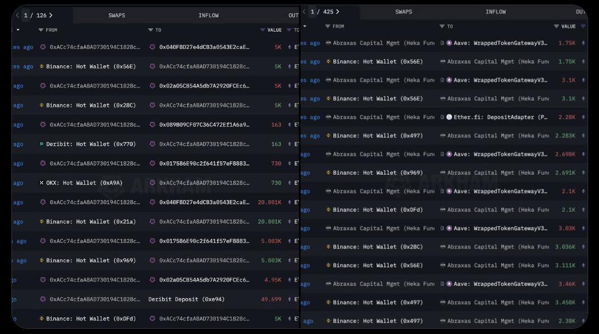
Task: Open Binance: Hot Wallet (0x28C) in left panel
Action: [91, 105]
